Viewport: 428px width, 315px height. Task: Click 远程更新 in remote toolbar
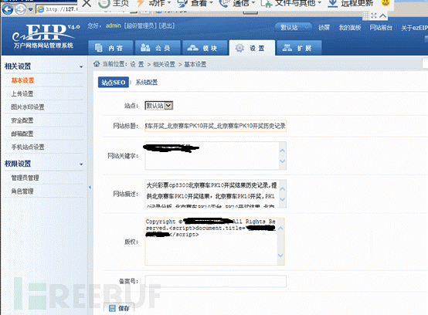tap(350, 3)
